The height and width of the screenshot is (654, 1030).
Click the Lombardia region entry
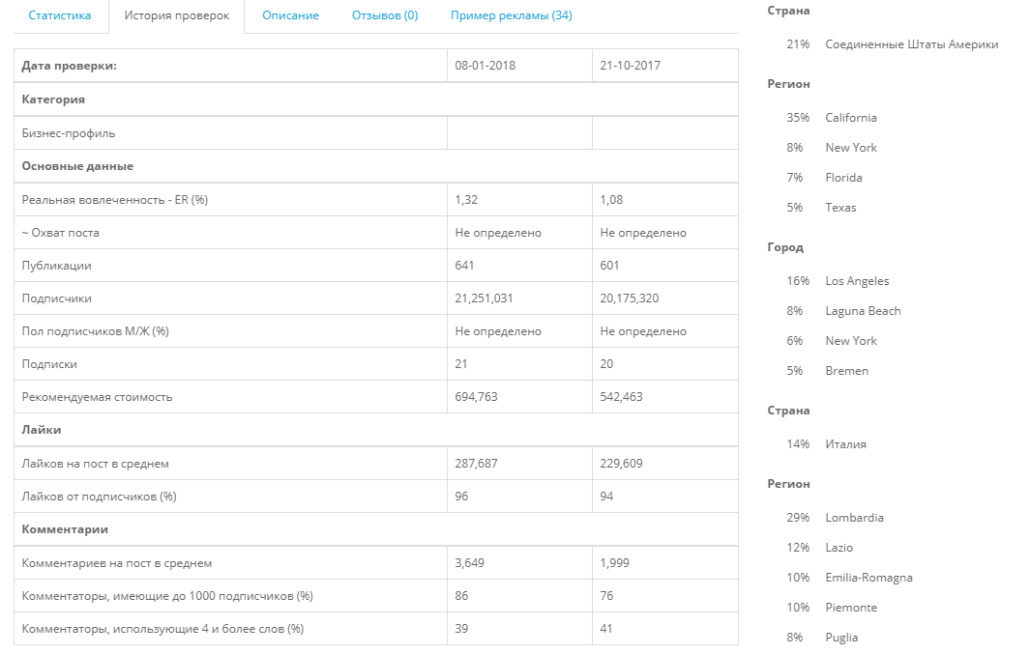point(854,518)
